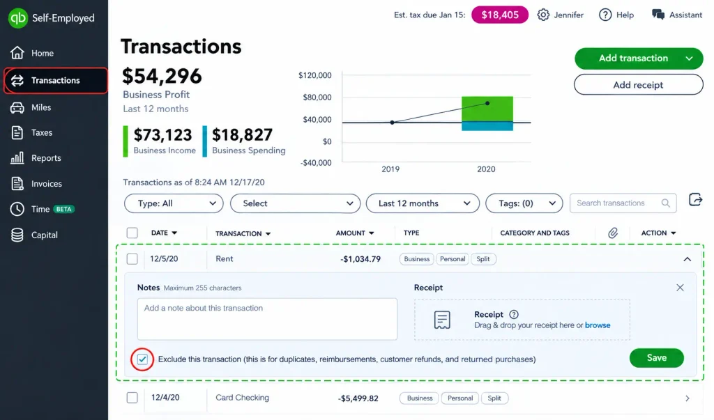Collapse the Rent transaction row chevron
The image size is (714, 420).
(687, 259)
